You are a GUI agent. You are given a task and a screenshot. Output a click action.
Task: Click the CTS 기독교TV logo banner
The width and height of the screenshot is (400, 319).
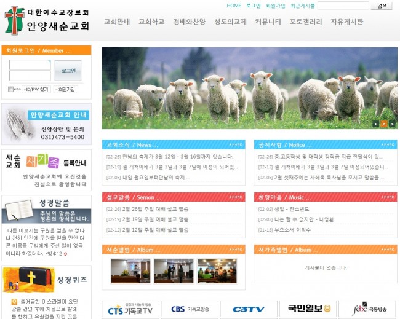point(130,309)
